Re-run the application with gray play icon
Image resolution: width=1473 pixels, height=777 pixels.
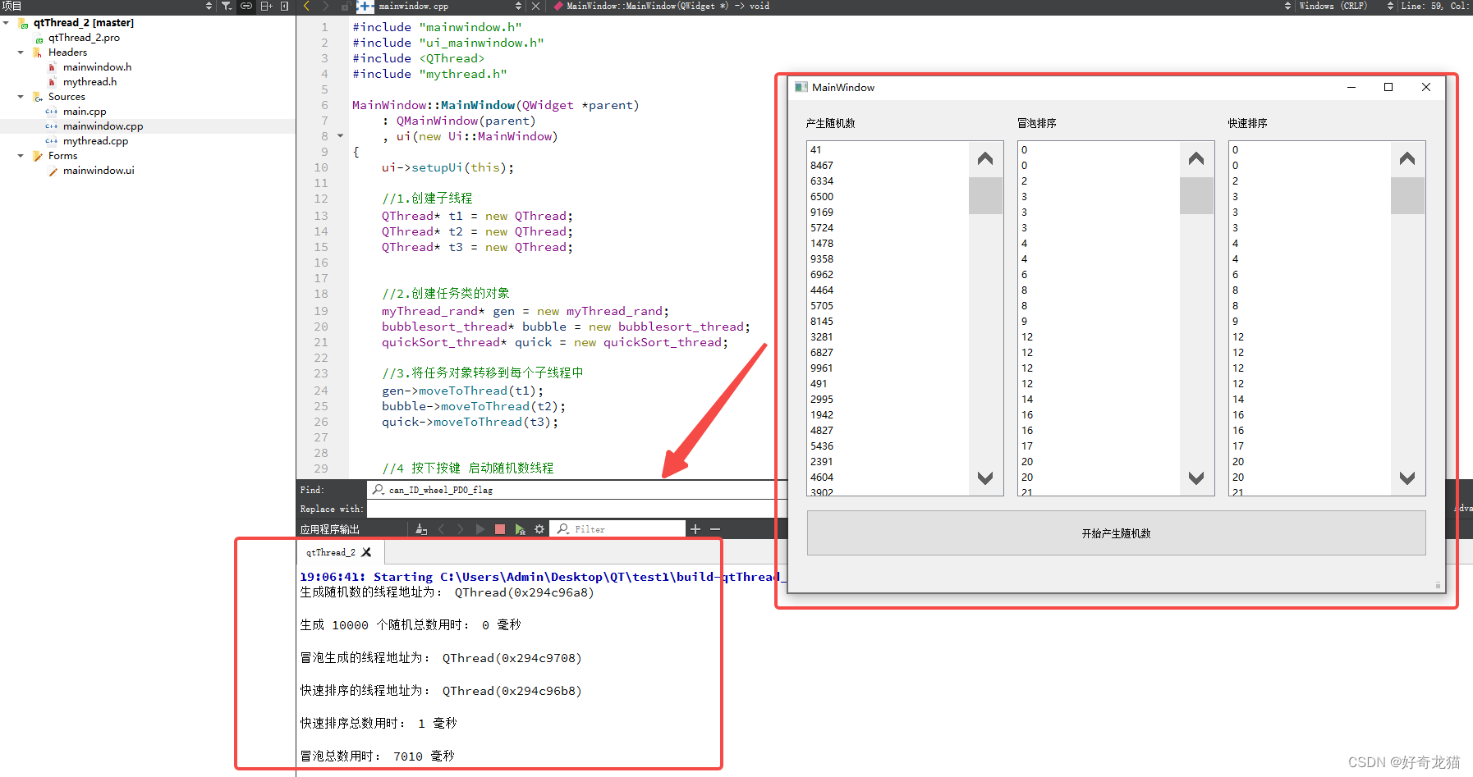pyautogui.click(x=480, y=529)
